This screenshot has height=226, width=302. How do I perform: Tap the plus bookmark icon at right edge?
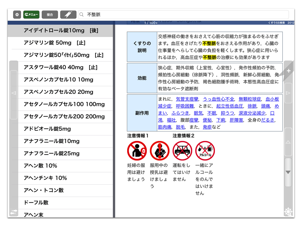click(288, 71)
